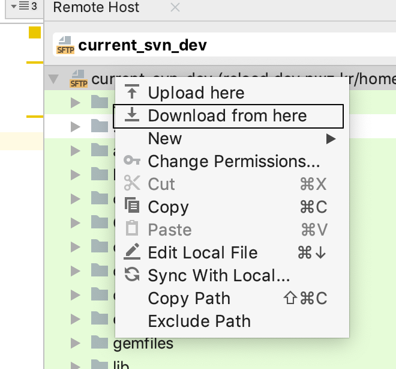Close the Remote Host tab
Screen dimensions: 396x369
(175, 7)
